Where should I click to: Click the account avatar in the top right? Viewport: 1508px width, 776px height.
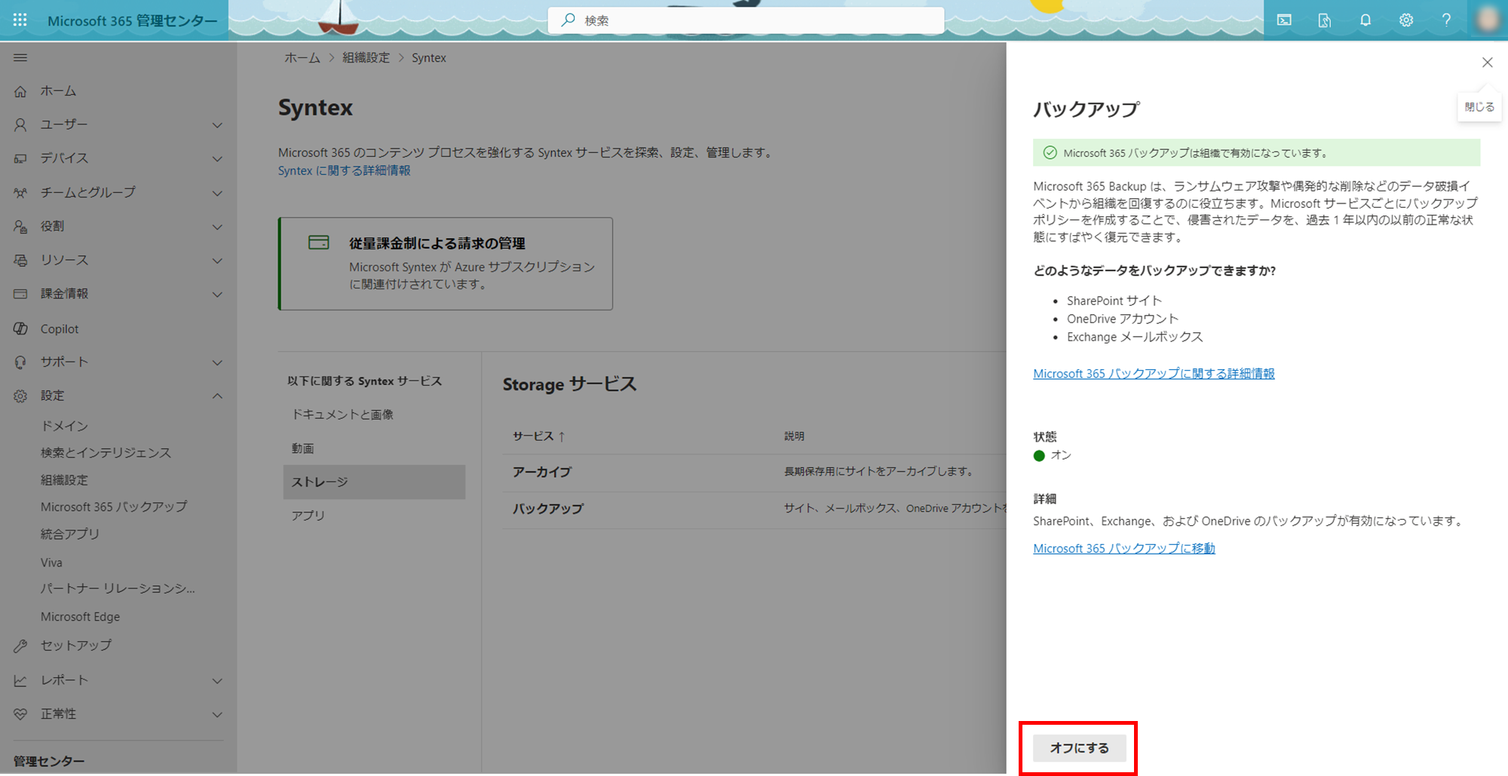coord(1486,20)
